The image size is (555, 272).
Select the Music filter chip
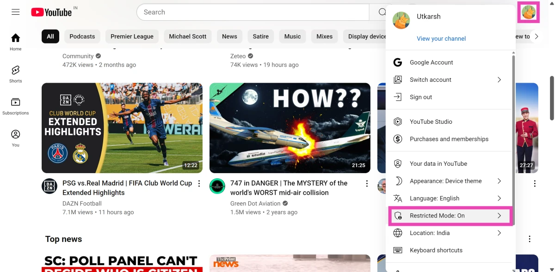point(292,36)
